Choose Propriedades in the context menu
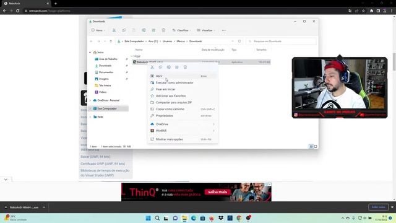The height and width of the screenshot is (223, 396). click(x=183, y=116)
